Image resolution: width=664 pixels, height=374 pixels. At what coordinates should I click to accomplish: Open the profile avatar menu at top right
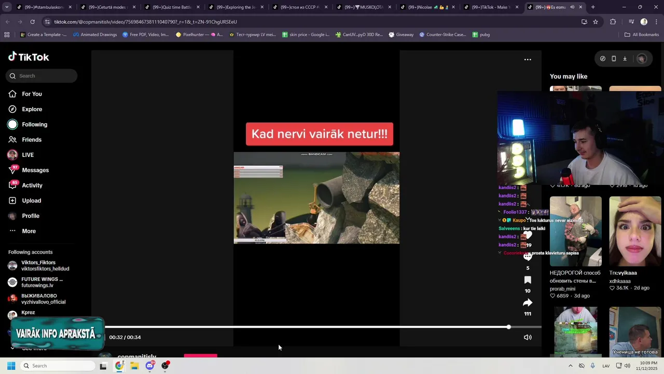click(x=642, y=59)
